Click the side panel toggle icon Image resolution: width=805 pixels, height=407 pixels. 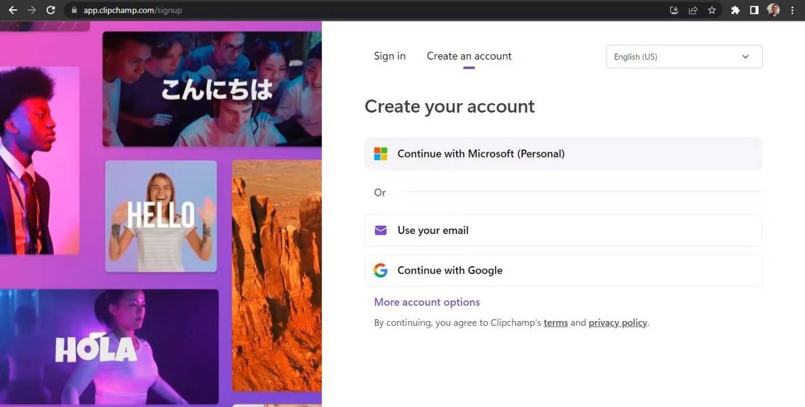[754, 10]
